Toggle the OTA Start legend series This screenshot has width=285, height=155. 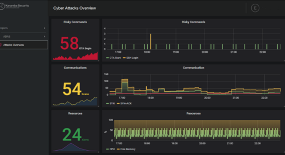pos(114,58)
